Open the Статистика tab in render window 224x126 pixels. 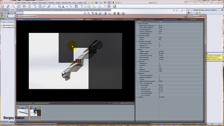pos(193,19)
